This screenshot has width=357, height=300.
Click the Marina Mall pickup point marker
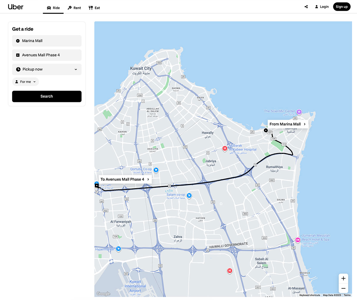266,130
